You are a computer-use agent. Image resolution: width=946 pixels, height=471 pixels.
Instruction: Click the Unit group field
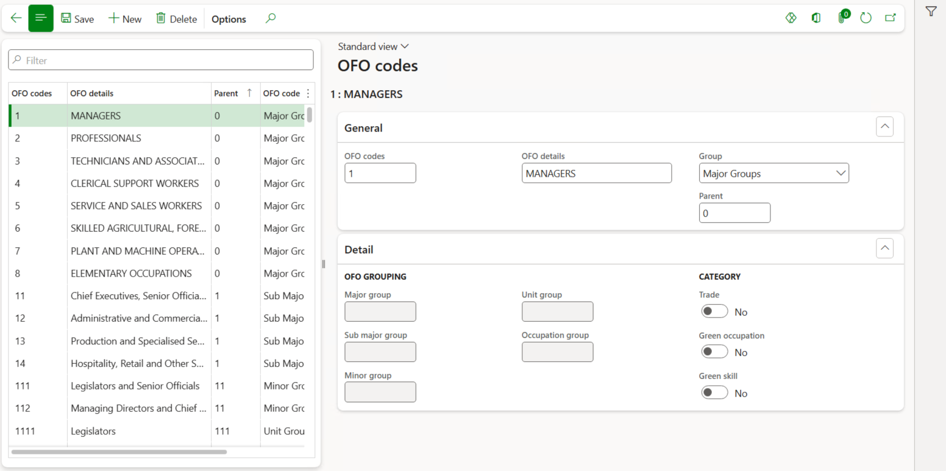[557, 311]
